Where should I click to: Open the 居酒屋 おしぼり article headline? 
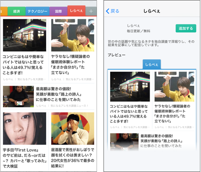[x=72, y=158]
